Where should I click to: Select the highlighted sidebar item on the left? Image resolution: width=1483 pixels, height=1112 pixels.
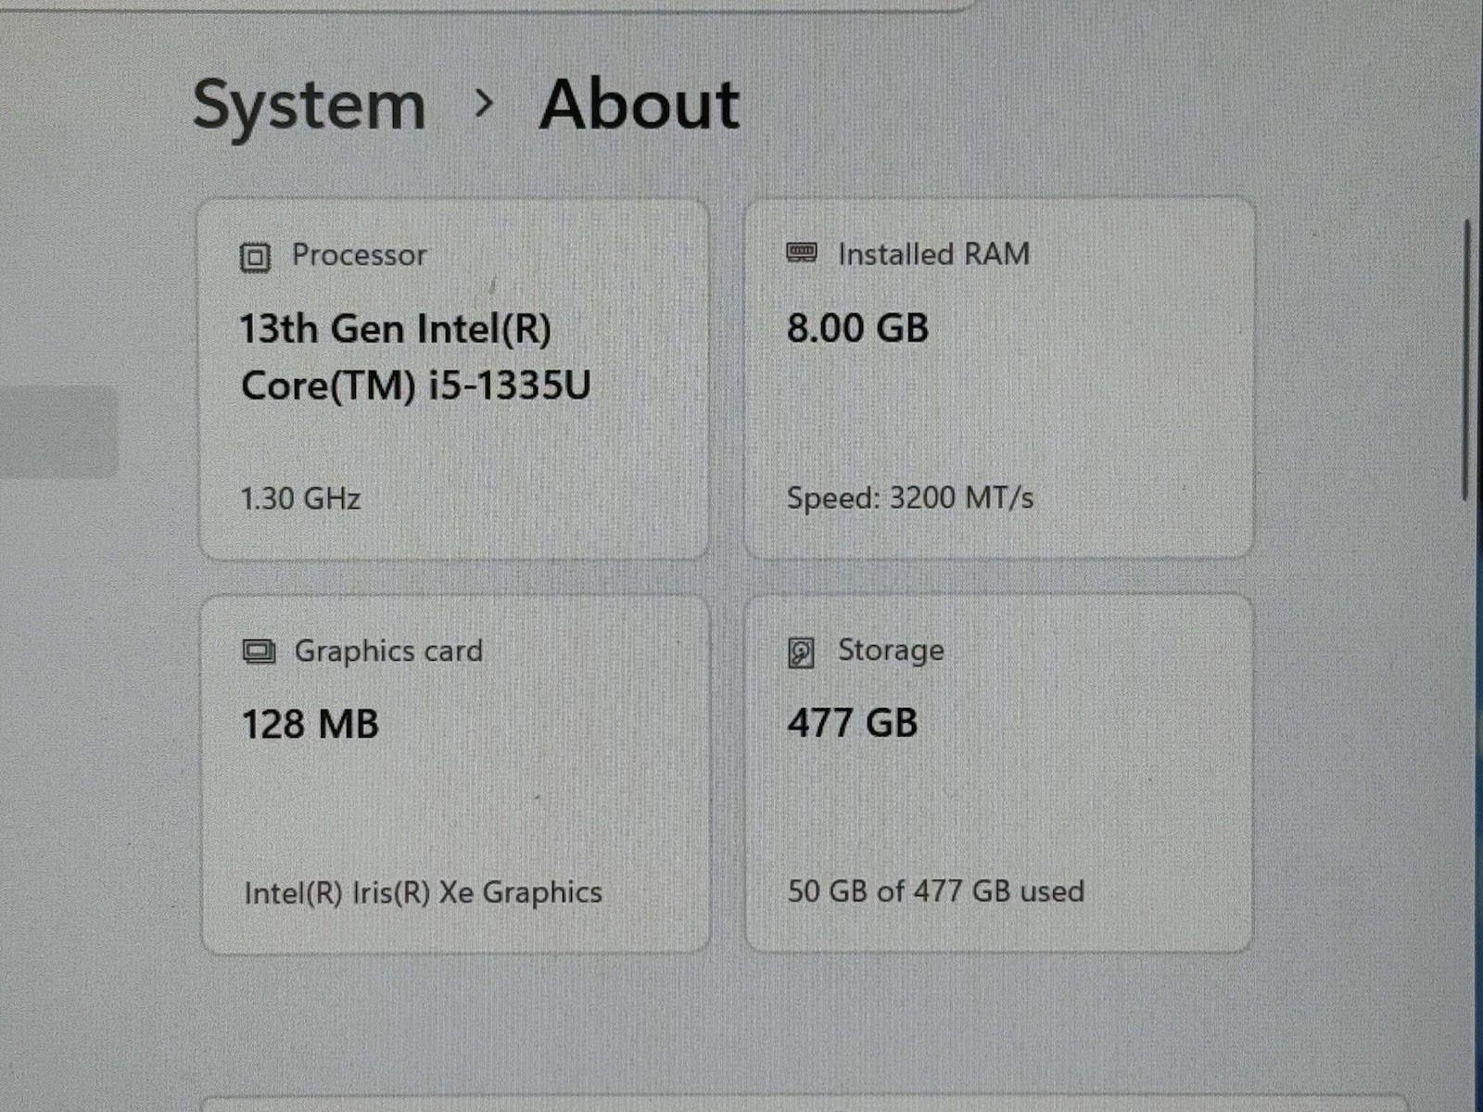click(58, 432)
